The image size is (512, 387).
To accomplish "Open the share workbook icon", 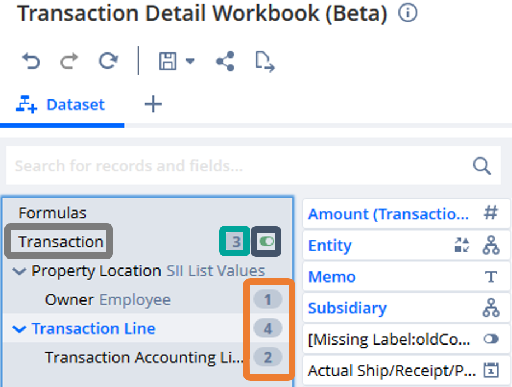I will click(225, 61).
